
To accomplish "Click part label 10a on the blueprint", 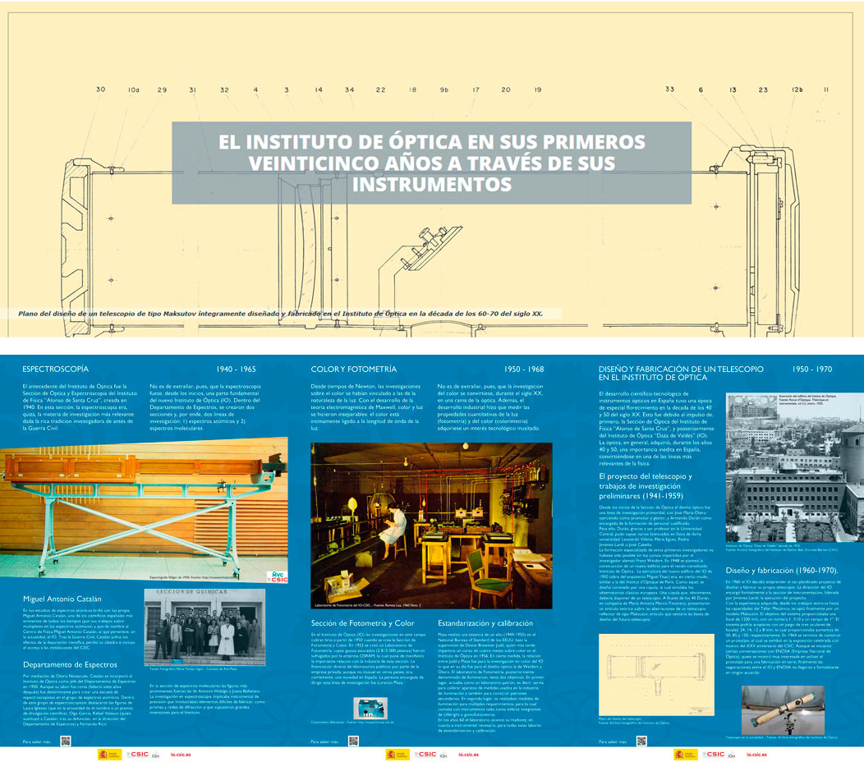I will tap(134, 90).
